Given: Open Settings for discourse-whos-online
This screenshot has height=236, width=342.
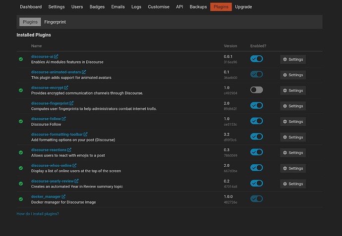Looking at the screenshot, I should pos(293,168).
